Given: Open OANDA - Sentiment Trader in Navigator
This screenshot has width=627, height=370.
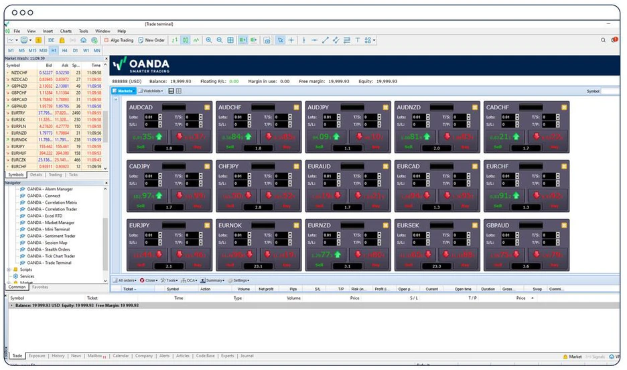Looking at the screenshot, I should click(51, 236).
